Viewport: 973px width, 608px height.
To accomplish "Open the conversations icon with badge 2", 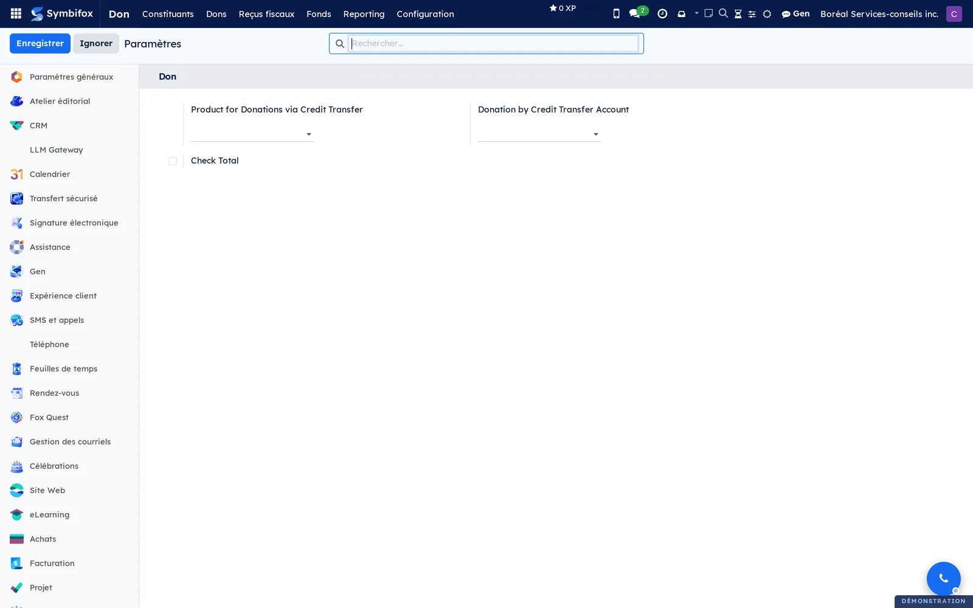I will [x=638, y=13].
